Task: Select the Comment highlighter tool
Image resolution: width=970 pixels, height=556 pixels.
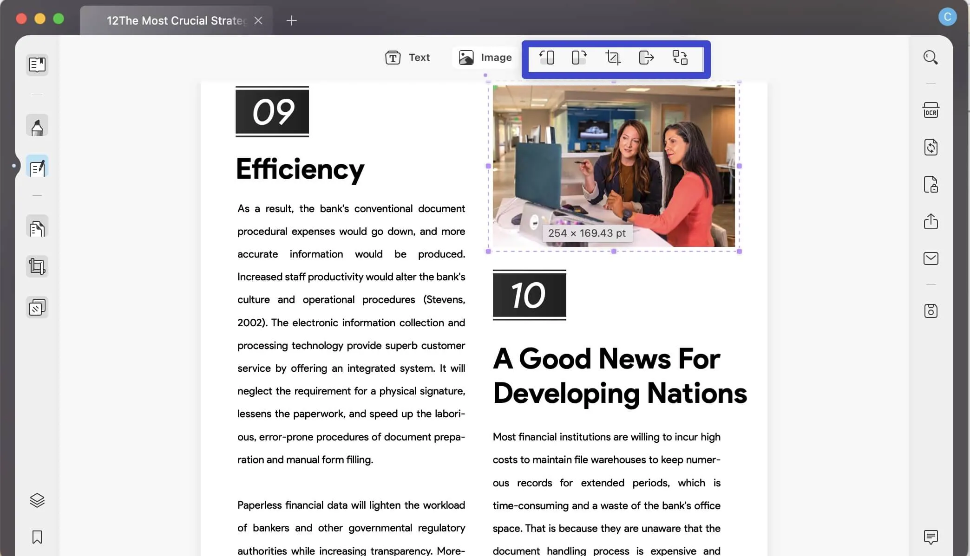Action: tap(37, 126)
